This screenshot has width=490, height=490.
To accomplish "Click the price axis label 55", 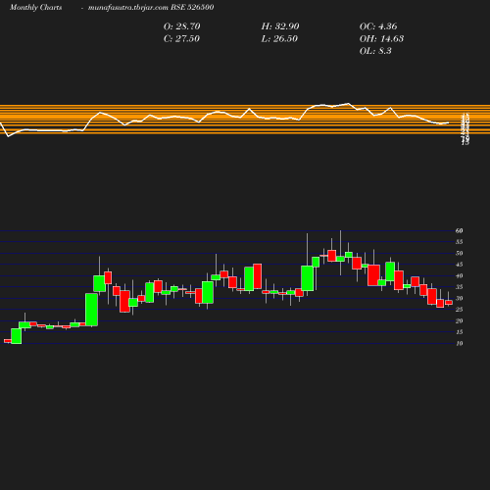I will coord(460,242).
